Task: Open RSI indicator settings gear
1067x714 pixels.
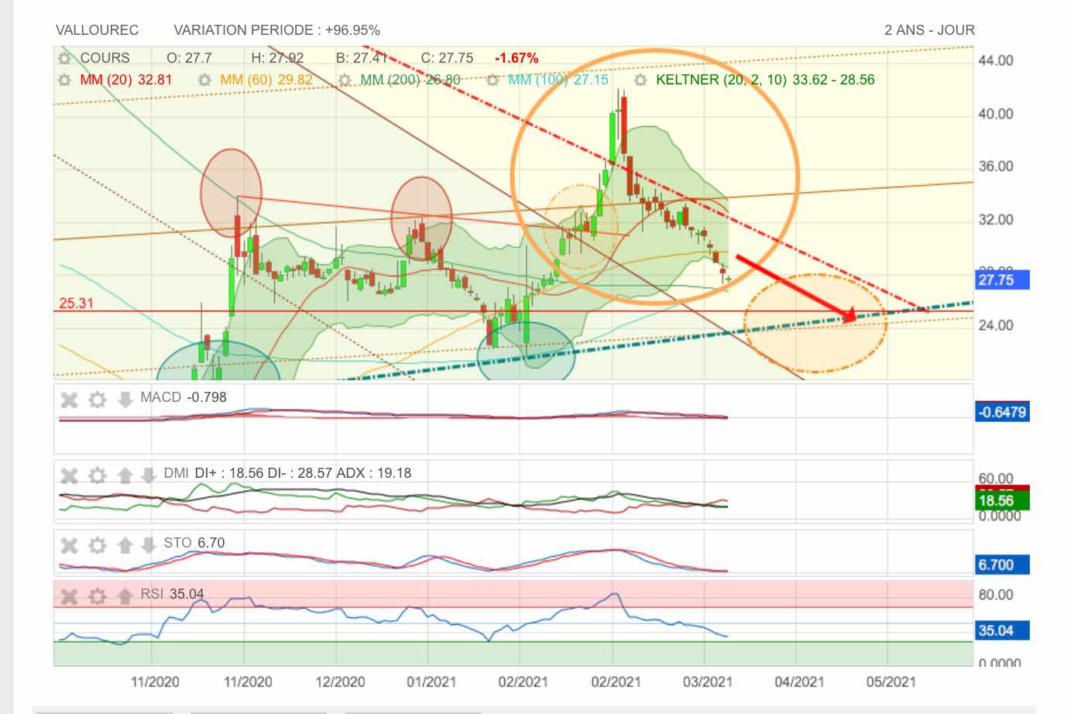Action: tap(97, 596)
